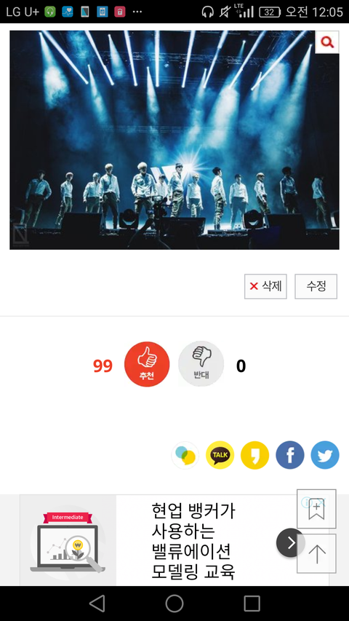The height and width of the screenshot is (621, 349).
Task: Share the post on Twitter
Action: click(325, 456)
